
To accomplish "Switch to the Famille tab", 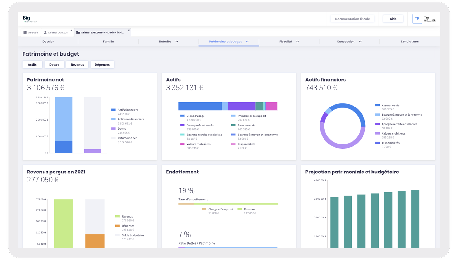I will pos(108,42).
